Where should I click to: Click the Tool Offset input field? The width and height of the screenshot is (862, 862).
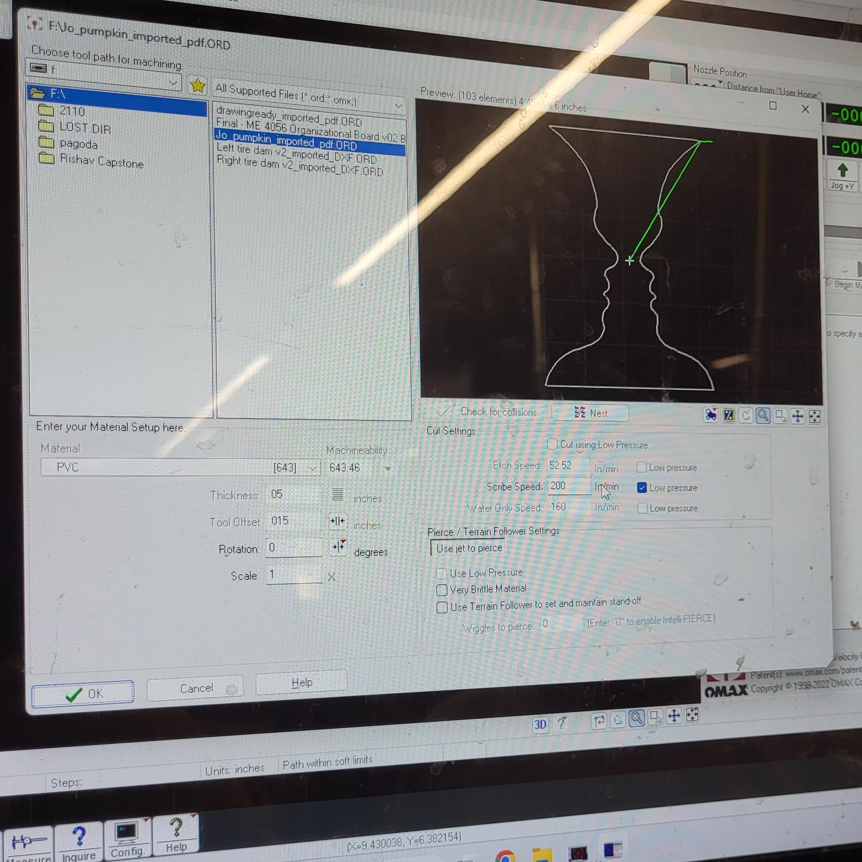coord(294,521)
